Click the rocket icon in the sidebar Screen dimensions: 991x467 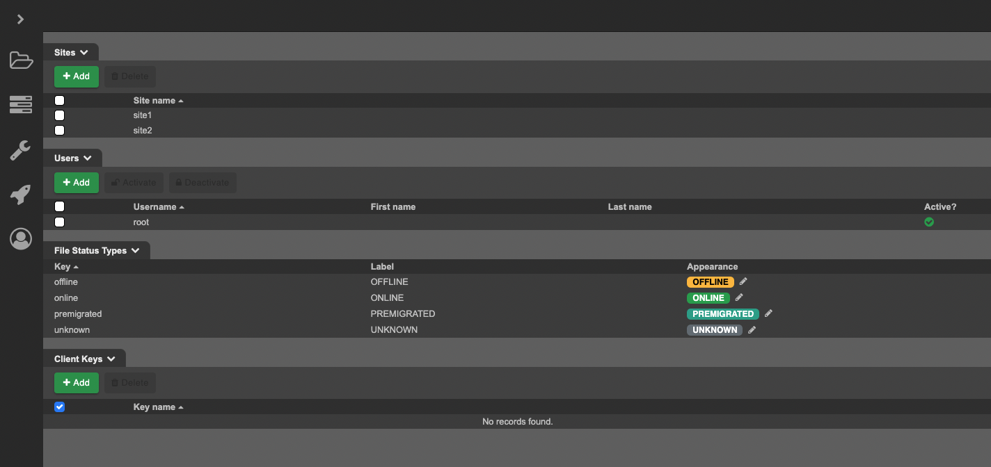(x=21, y=195)
